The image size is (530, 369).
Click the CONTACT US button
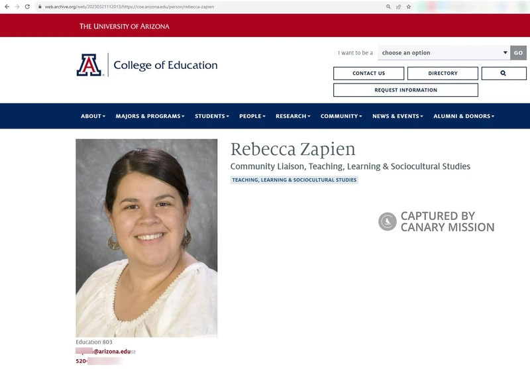point(368,74)
